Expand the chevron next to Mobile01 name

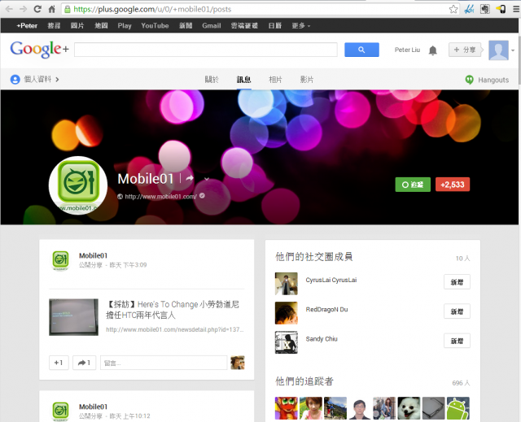pyautogui.click(x=207, y=179)
